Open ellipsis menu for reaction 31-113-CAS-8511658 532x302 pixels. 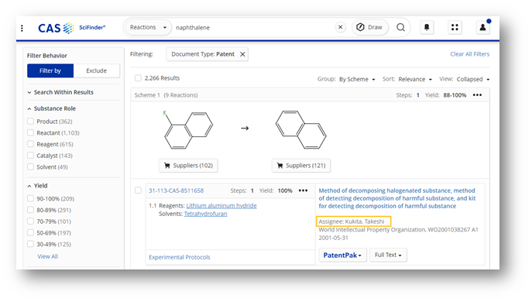tap(303, 190)
